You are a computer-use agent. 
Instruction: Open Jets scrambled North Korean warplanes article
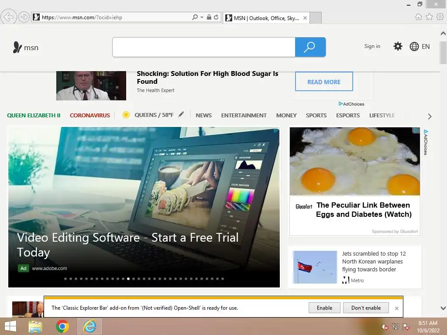374,262
